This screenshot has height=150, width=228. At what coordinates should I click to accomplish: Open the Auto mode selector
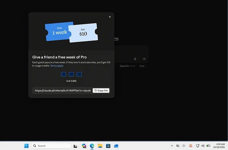pyautogui.click(x=142, y=66)
